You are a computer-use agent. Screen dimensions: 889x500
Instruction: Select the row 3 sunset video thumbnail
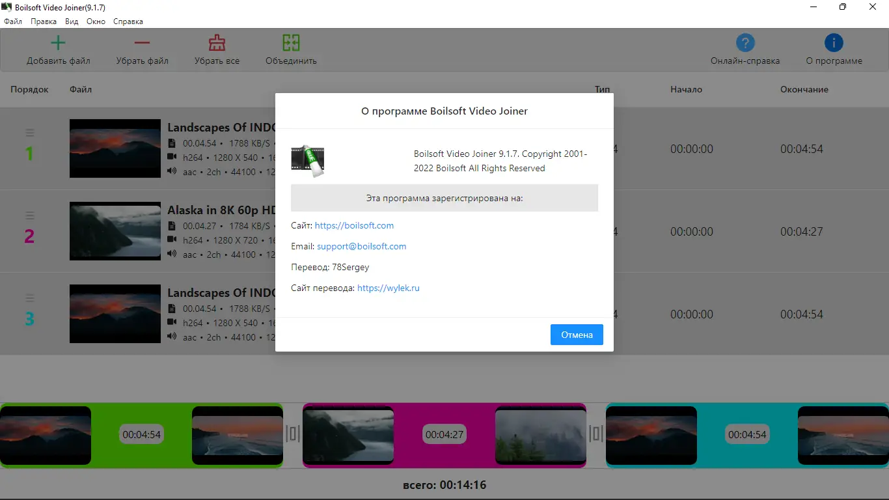[115, 314]
